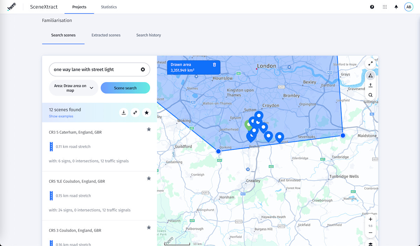Image resolution: width=420 pixels, height=246 pixels.
Task: Star the CR3 5 Caterham scene
Action: click(x=149, y=129)
